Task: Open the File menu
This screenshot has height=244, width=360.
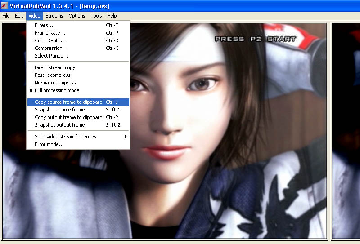Action: (6, 16)
